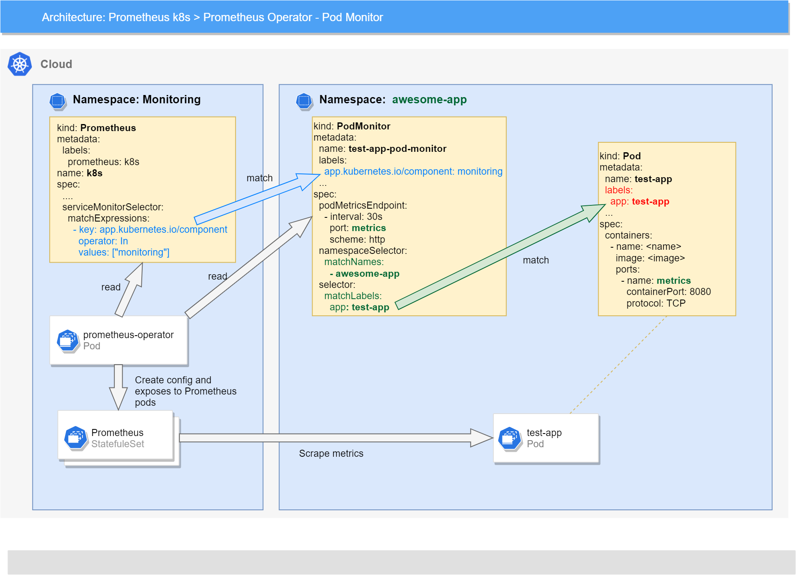796x575 pixels.
Task: Click '- key: app.kubernetes.io/component' text
Action: point(150,229)
